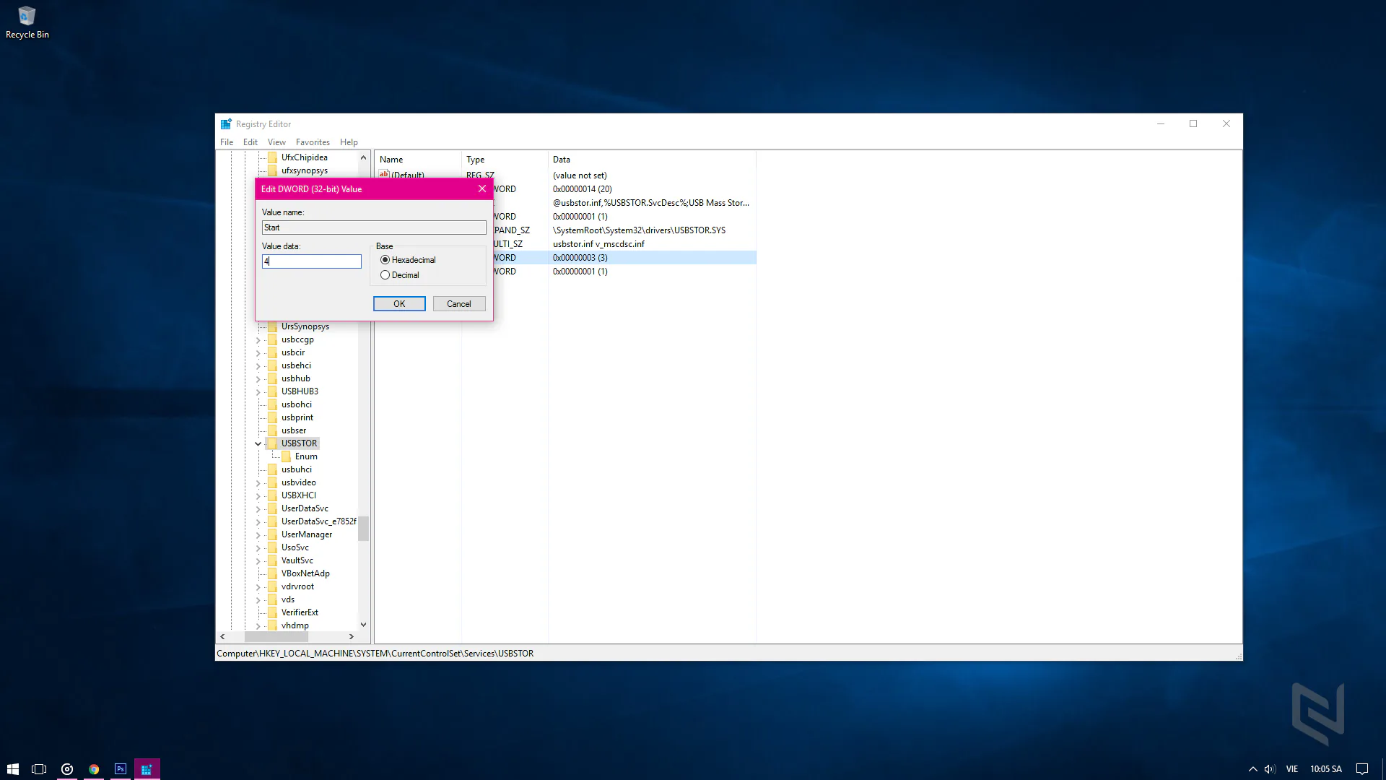This screenshot has width=1386, height=780.
Task: Click the Registry Editor taskbar icon
Action: coord(147,769)
